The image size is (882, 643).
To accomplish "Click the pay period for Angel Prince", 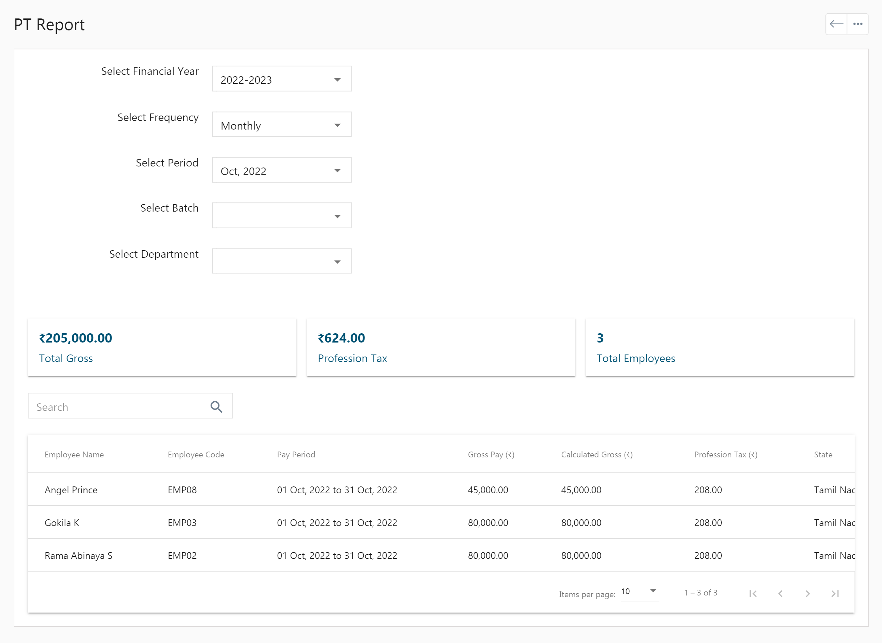I will [337, 490].
